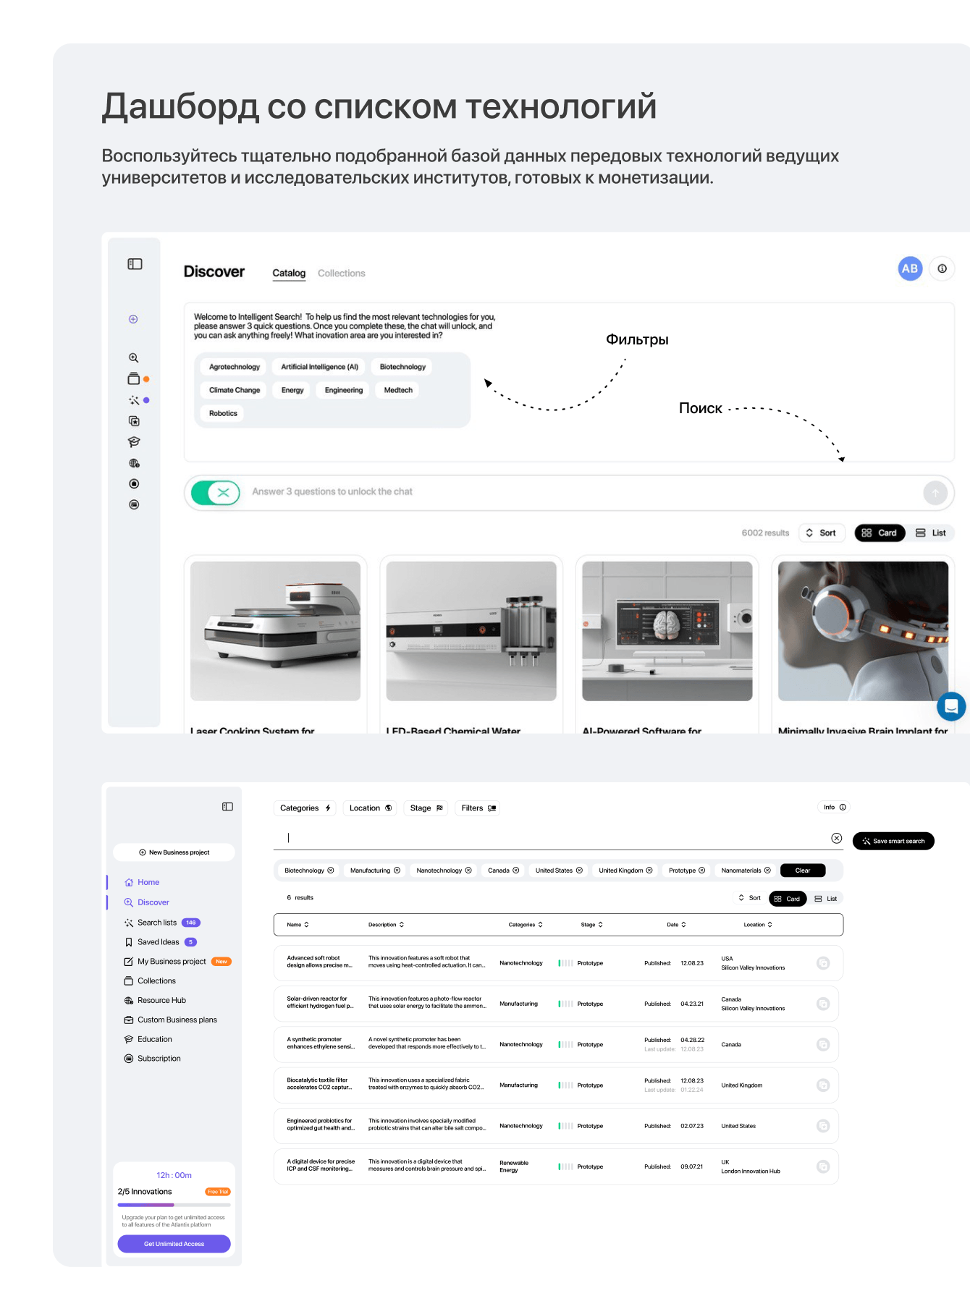
Task: Clear all filter chips with Clear button
Action: (x=803, y=870)
